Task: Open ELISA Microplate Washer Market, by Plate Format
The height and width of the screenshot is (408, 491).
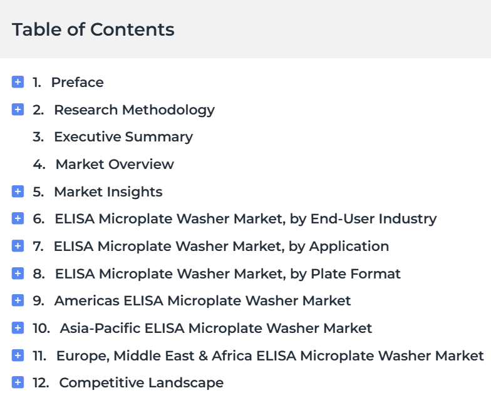Action: pyautogui.click(x=228, y=274)
